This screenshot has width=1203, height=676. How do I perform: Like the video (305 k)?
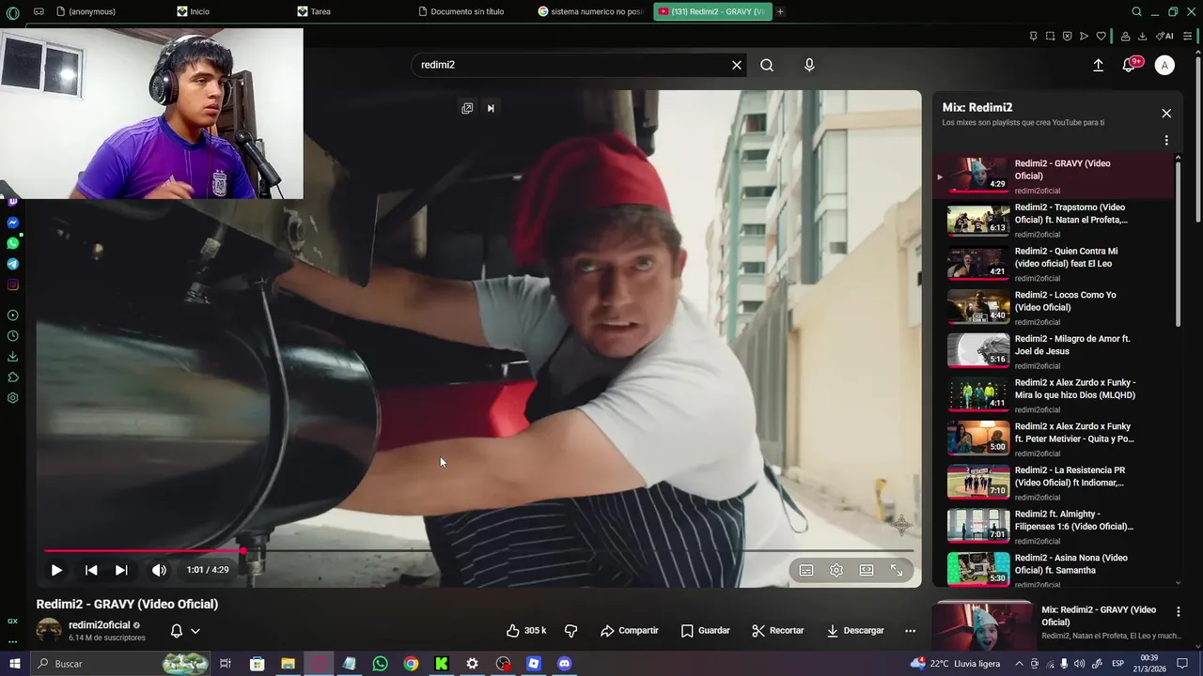(x=526, y=631)
